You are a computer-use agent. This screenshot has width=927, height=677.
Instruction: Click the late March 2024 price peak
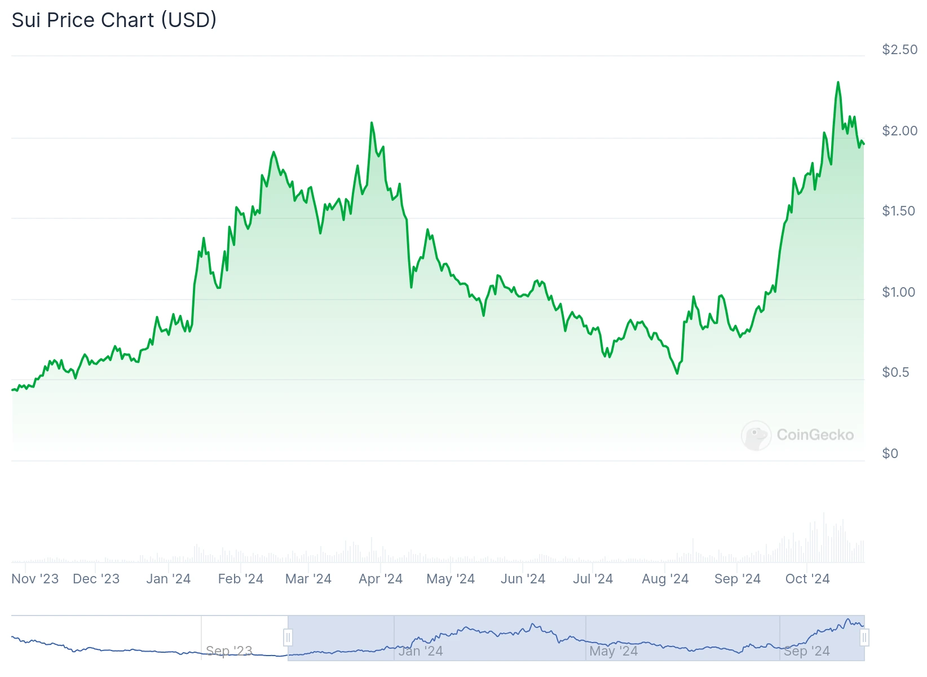point(372,123)
